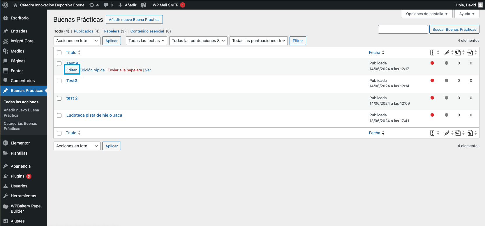
Task: Open user avatar next to Hola, David
Action: click(x=480, y=5)
